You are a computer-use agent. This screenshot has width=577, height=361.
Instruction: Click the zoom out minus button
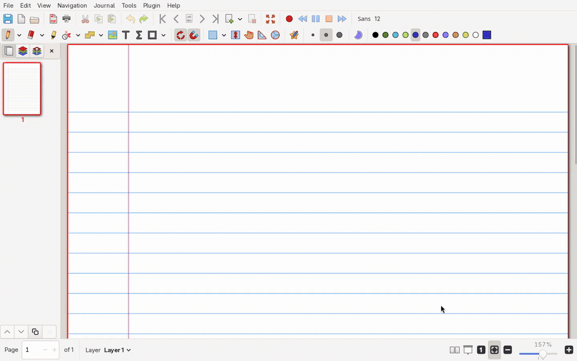[507, 350]
